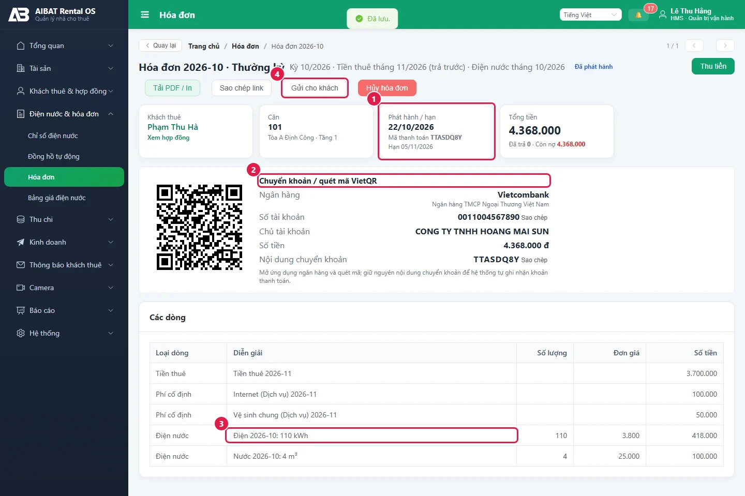Click Hủy hóa đơn button
The image size is (745, 496).
pyautogui.click(x=387, y=88)
